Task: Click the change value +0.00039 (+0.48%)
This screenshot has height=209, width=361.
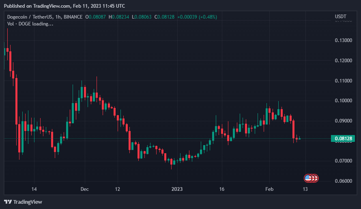Action: tap(197, 17)
